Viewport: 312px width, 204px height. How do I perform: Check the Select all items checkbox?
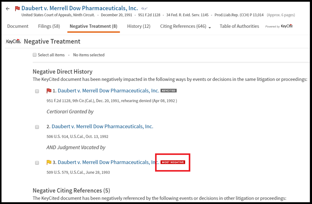pos(35,55)
